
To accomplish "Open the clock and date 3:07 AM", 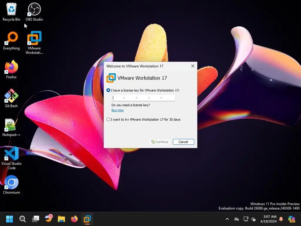I will (x=268, y=219).
